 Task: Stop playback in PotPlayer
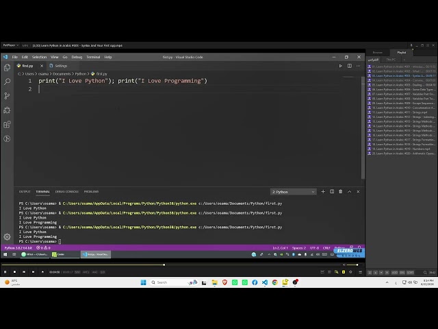pyautogui.click(x=14, y=272)
